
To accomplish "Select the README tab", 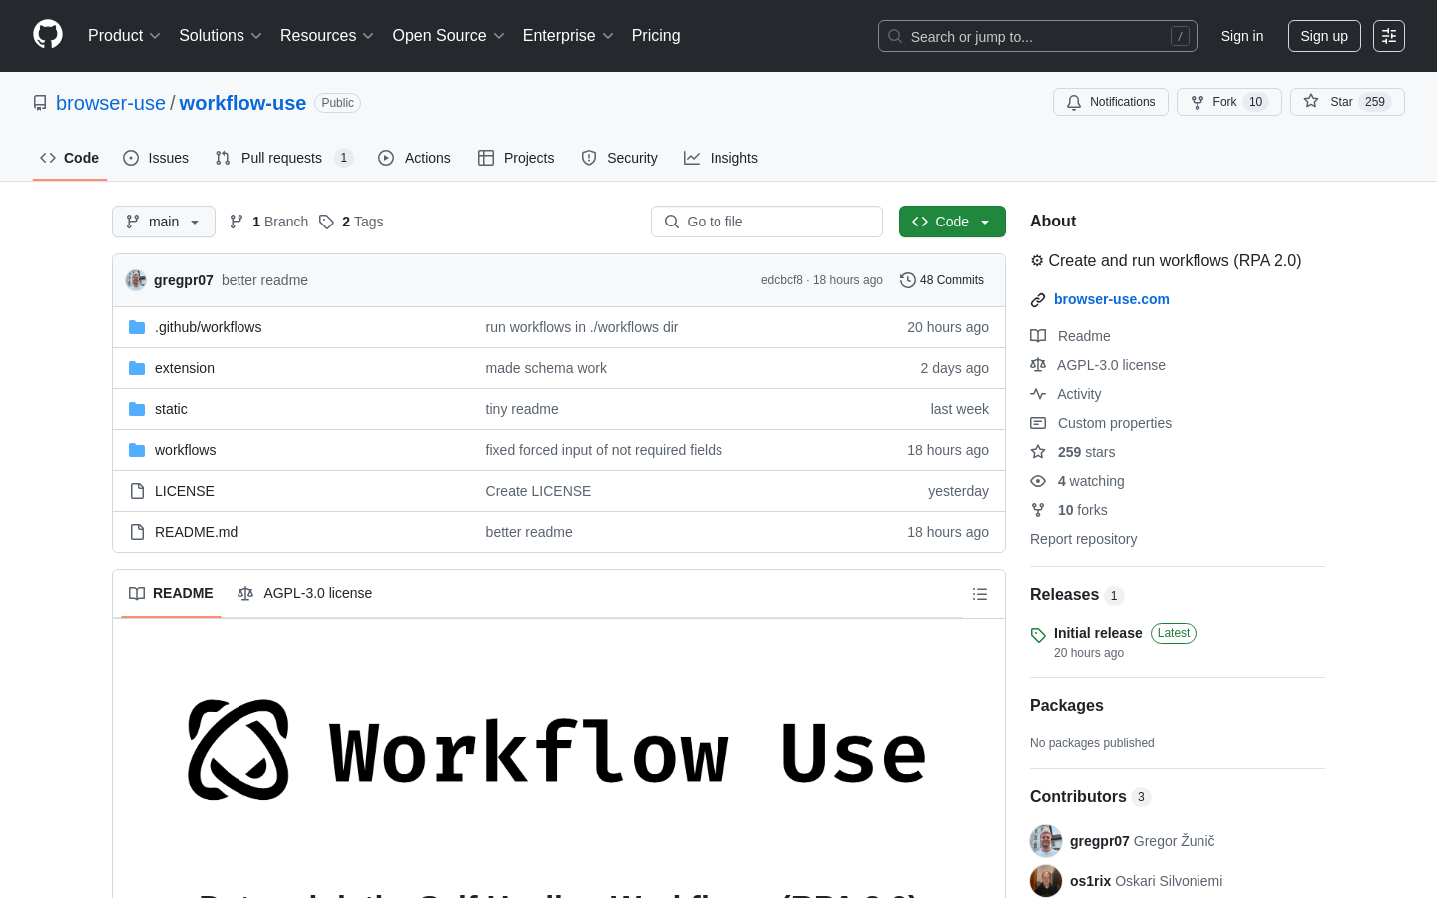I will (x=171, y=594).
